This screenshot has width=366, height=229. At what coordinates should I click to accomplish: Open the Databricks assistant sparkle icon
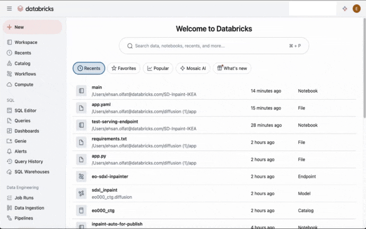(x=345, y=8)
